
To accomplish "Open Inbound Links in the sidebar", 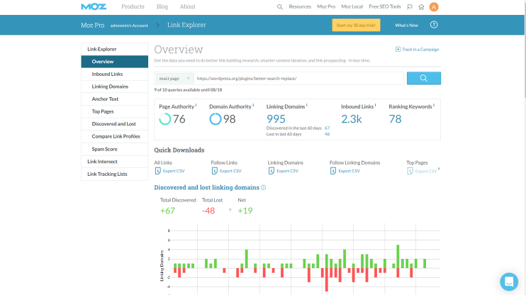I will click(114, 74).
